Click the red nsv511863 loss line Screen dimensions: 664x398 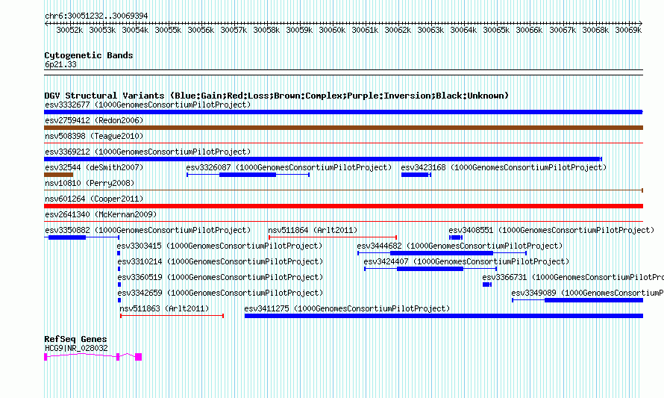point(172,316)
